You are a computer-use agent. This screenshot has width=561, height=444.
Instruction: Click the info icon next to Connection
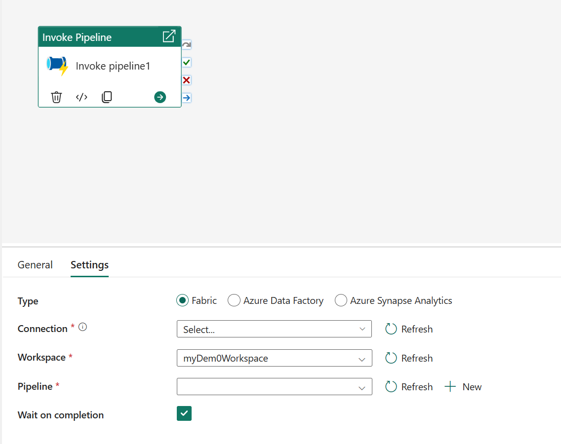83,327
